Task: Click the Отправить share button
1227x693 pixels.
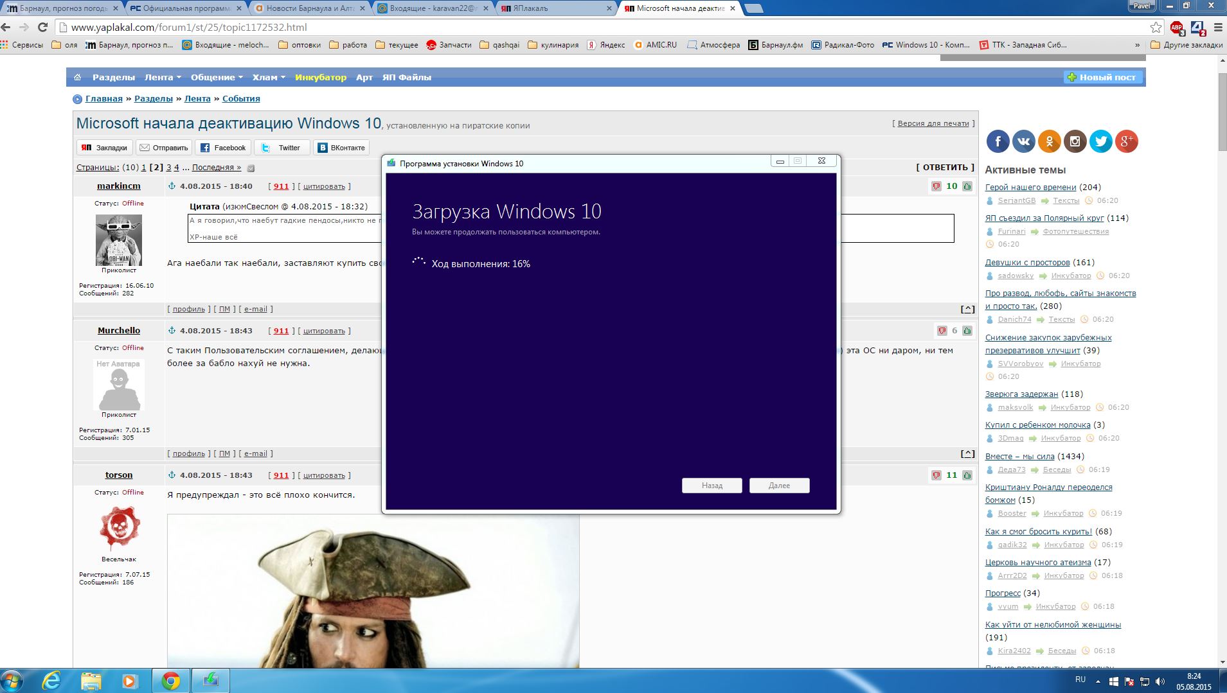Action: tap(164, 148)
